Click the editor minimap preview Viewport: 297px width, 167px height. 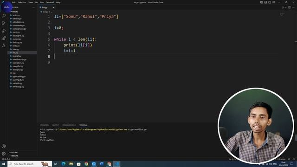click(282, 14)
